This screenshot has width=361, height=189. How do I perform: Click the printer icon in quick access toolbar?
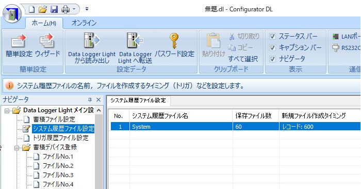click(65, 9)
